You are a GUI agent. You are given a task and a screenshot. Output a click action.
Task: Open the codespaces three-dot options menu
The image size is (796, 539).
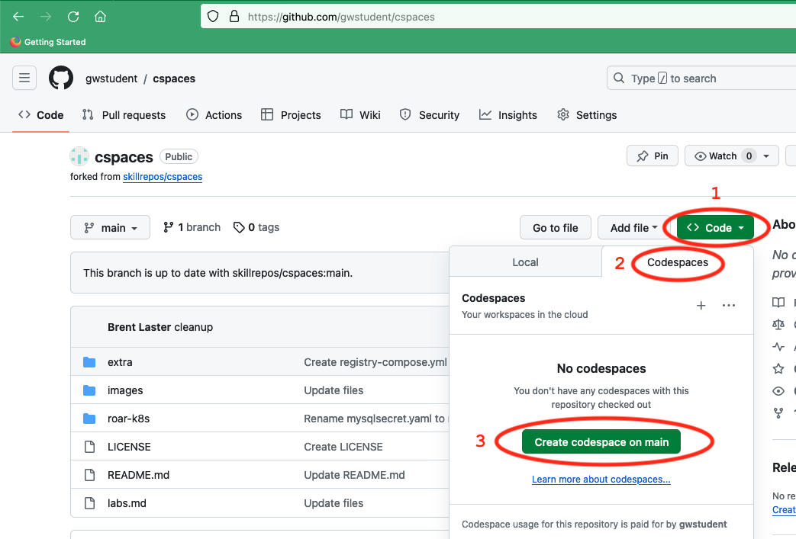coord(729,305)
